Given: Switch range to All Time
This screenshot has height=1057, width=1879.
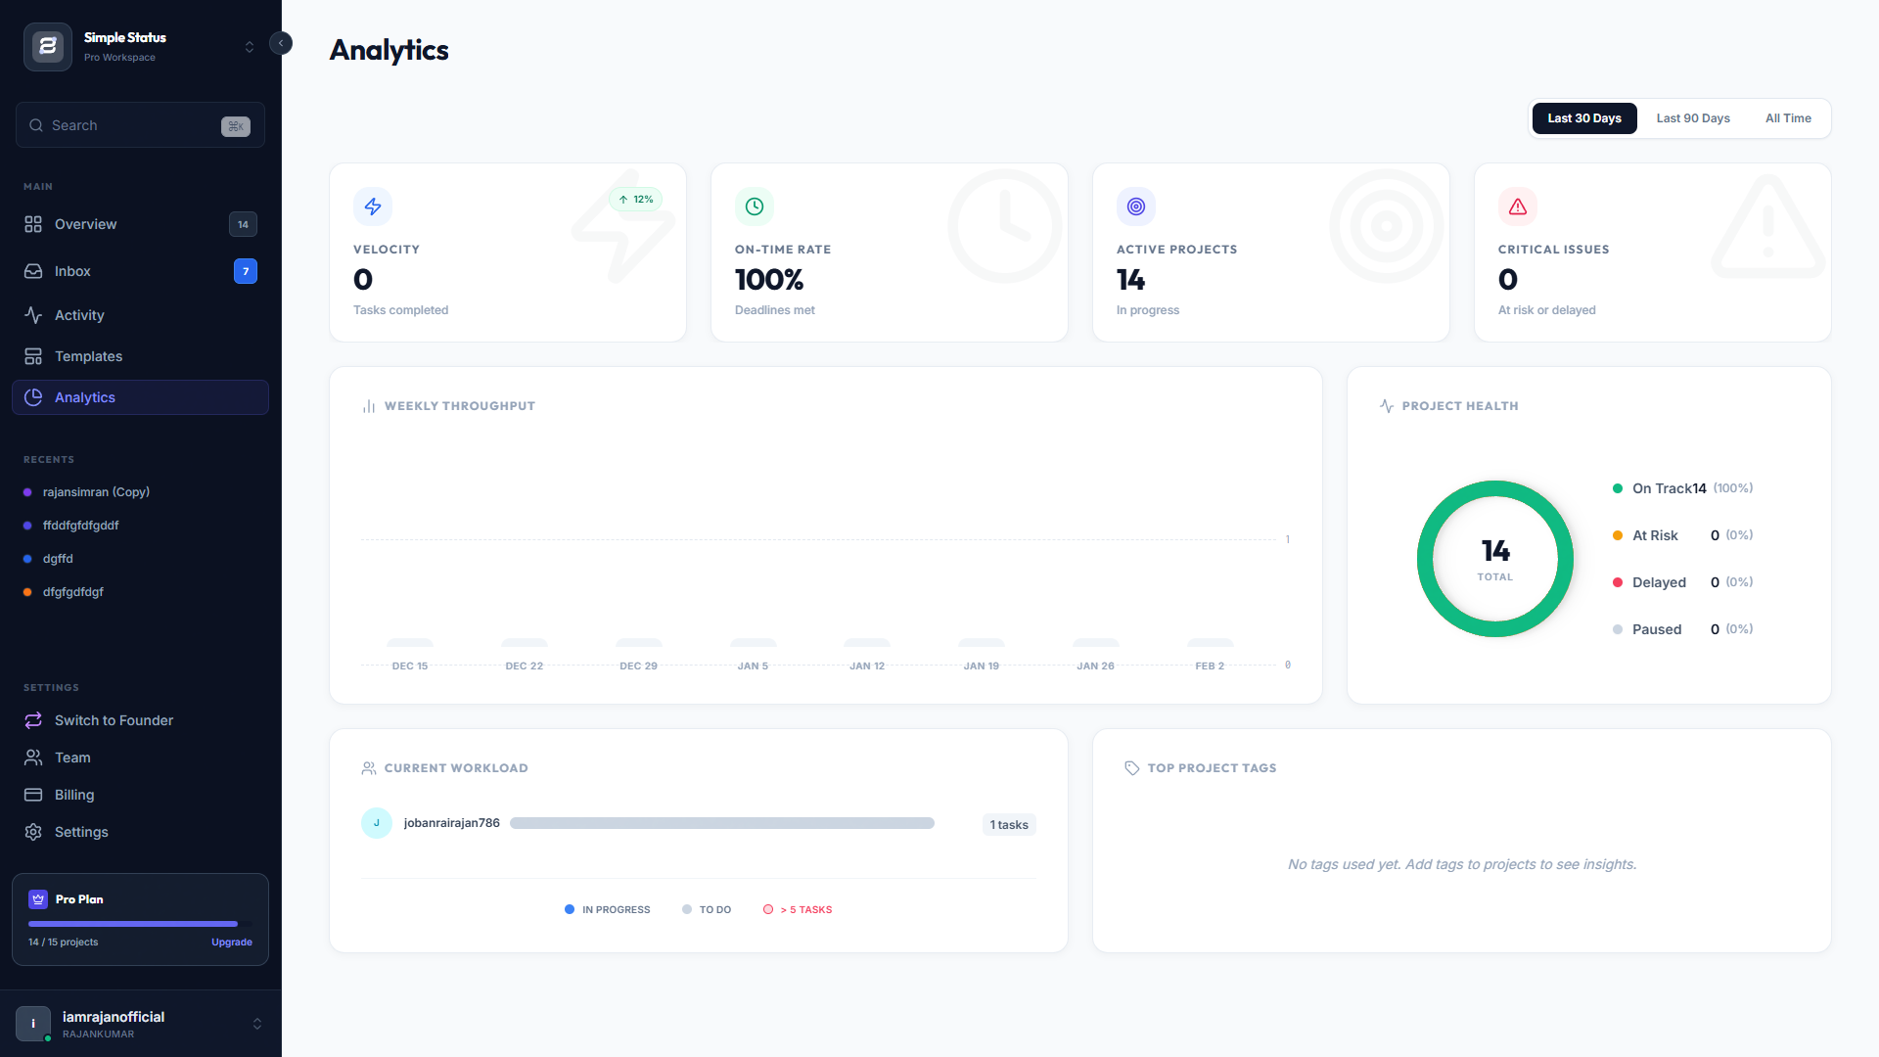Looking at the screenshot, I should [1787, 118].
